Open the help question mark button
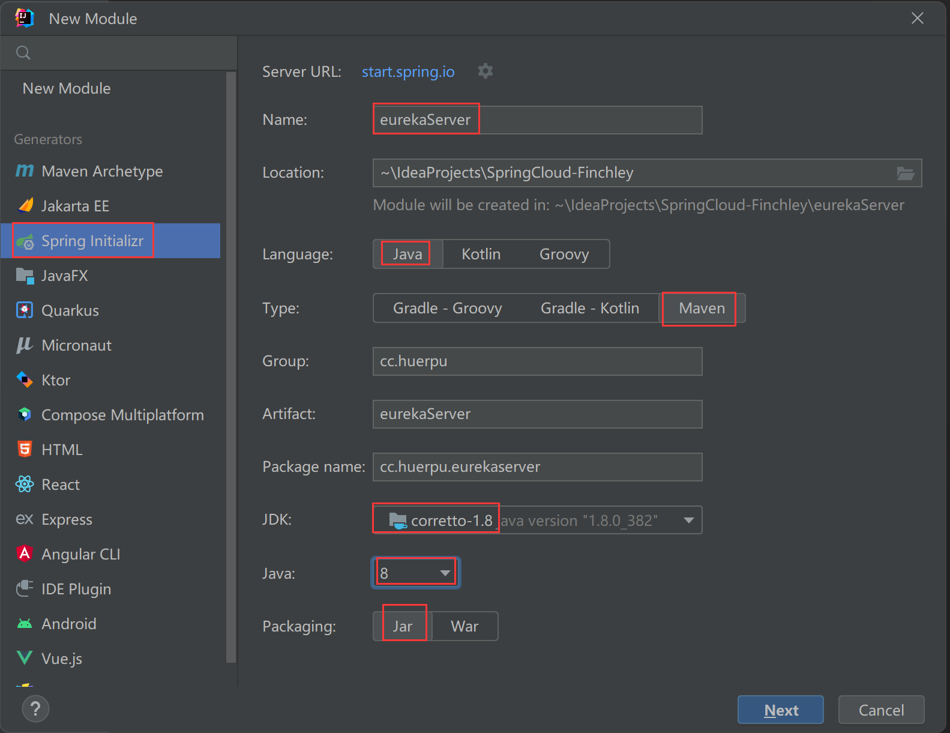This screenshot has height=733, width=950. (x=35, y=709)
